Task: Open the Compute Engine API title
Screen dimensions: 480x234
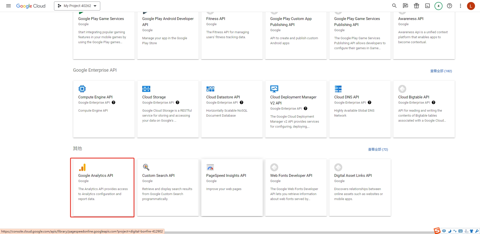Action: [95, 97]
